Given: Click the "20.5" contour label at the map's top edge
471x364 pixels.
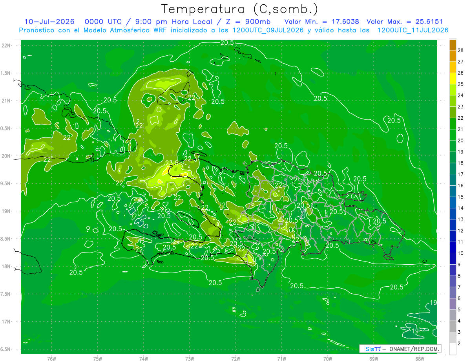Looking at the screenshot, I should pyautogui.click(x=226, y=42).
